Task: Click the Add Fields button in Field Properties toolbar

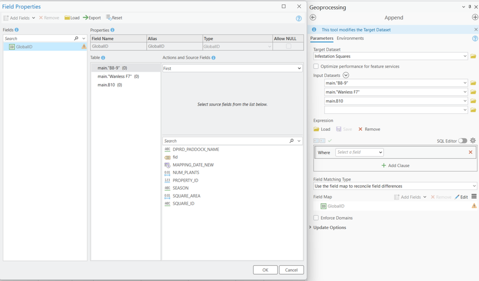Action: coord(16,18)
